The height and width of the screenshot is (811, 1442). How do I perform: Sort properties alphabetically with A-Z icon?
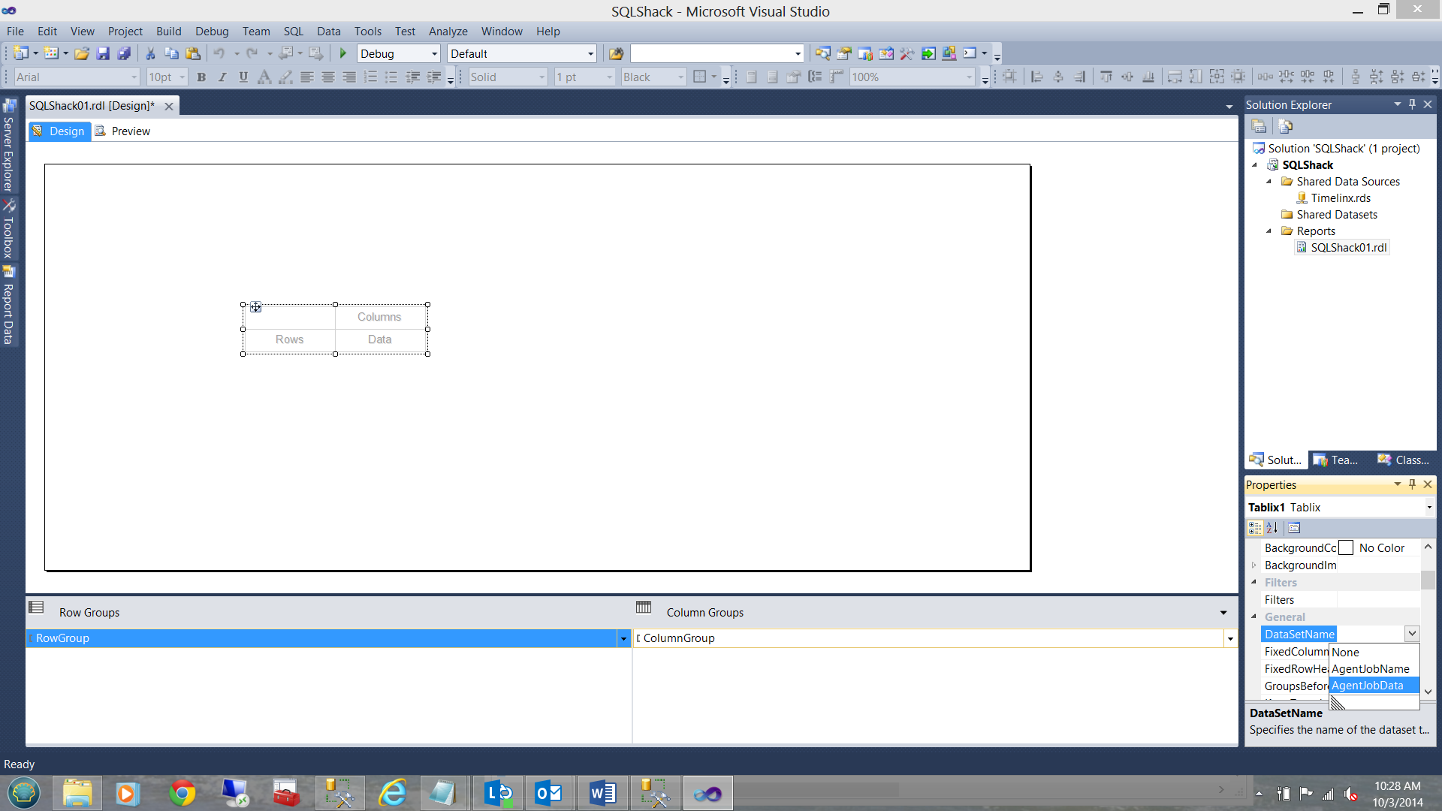tap(1272, 528)
